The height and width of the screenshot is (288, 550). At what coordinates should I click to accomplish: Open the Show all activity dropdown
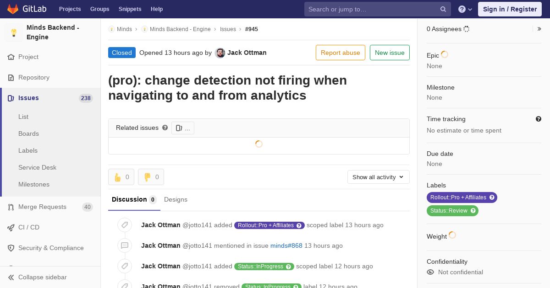[379, 177]
